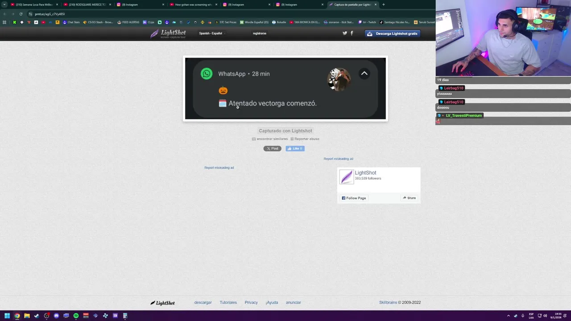571x321 pixels.
Task: Open the CS:GO Stash bookmark
Action: (x=98, y=22)
